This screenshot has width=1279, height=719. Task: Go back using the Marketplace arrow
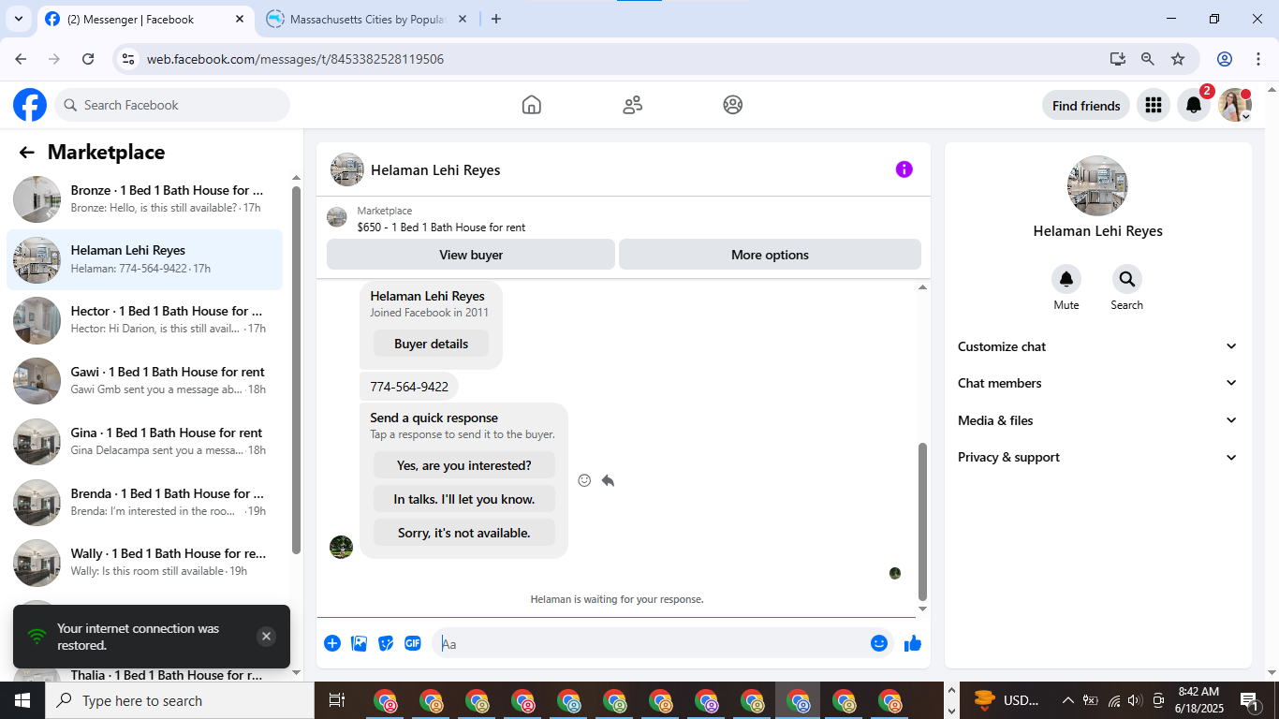(27, 153)
